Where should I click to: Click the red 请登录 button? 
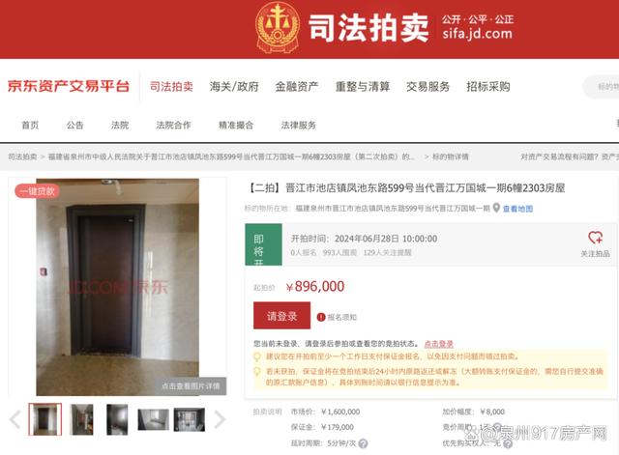(x=281, y=316)
